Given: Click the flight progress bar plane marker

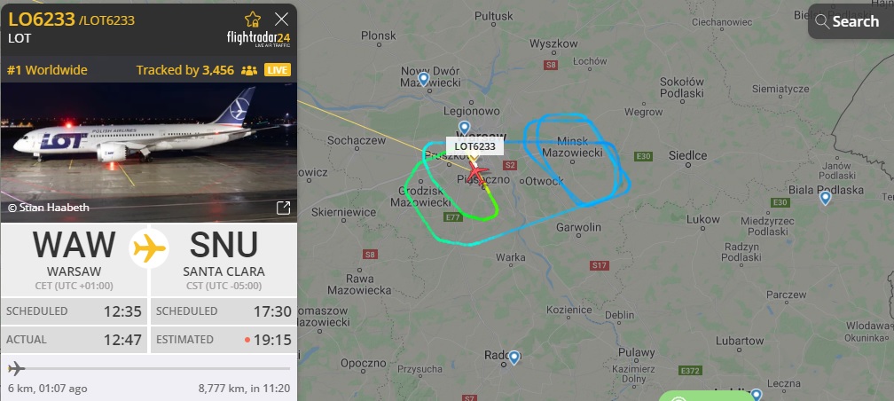Looking at the screenshot, I should pyautogui.click(x=17, y=368).
